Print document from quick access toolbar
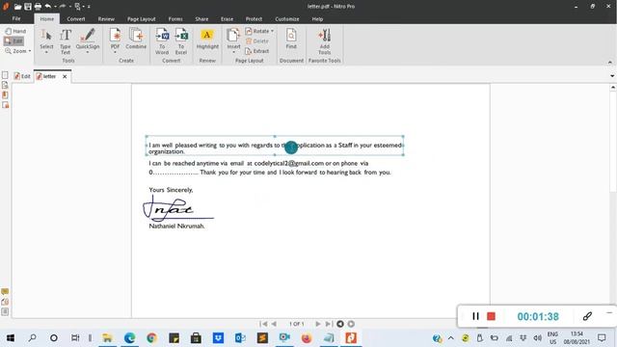The image size is (617, 347). [x=38, y=7]
